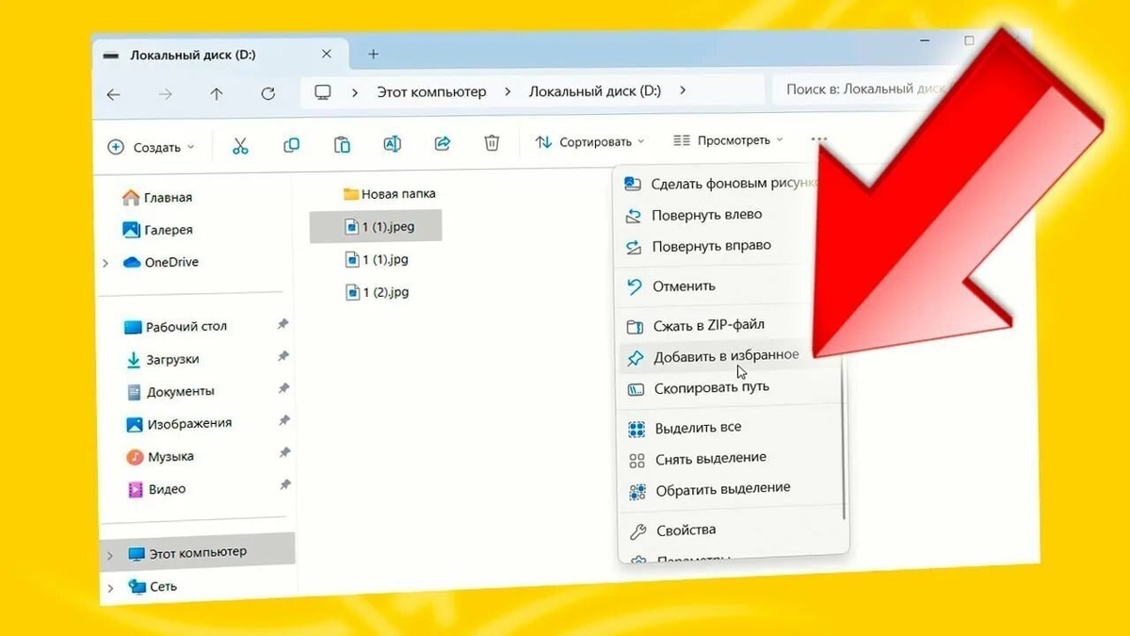Select the Локальный диск (D:) window tab
The image size is (1130, 636).
point(218,56)
